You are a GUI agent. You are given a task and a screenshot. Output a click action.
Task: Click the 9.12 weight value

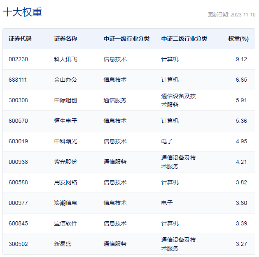point(241,59)
